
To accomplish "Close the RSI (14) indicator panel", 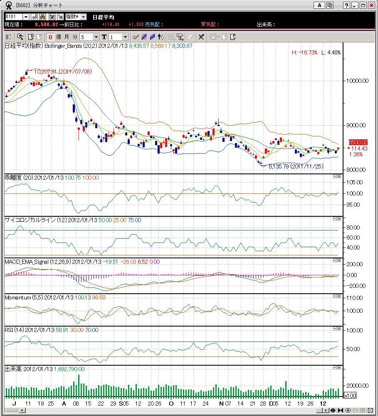I will point(339,329).
